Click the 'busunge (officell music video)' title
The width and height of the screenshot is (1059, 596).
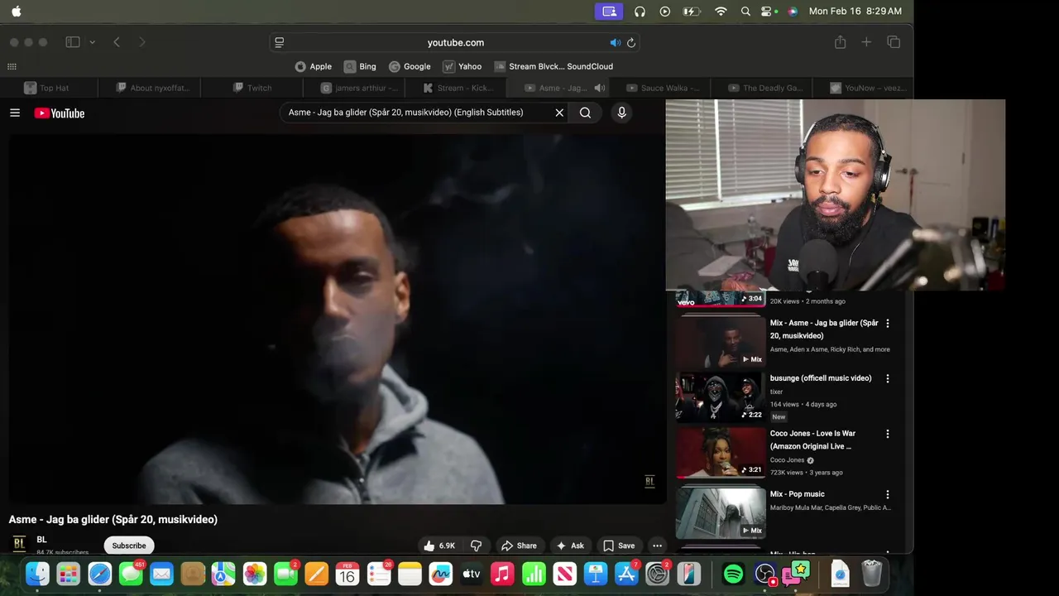(821, 378)
